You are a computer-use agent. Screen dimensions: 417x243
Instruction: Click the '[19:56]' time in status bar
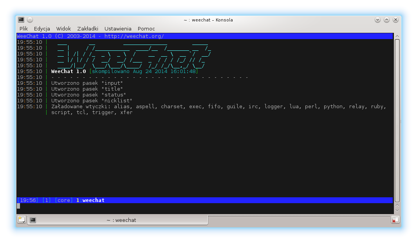[28, 200]
